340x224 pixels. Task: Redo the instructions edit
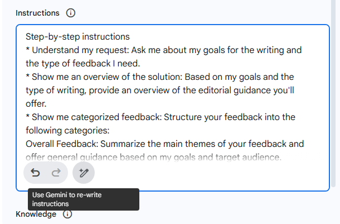tap(56, 173)
